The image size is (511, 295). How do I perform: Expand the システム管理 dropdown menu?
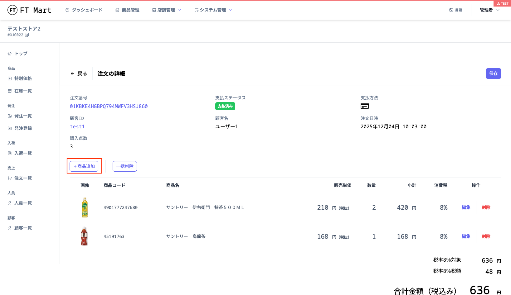213,10
